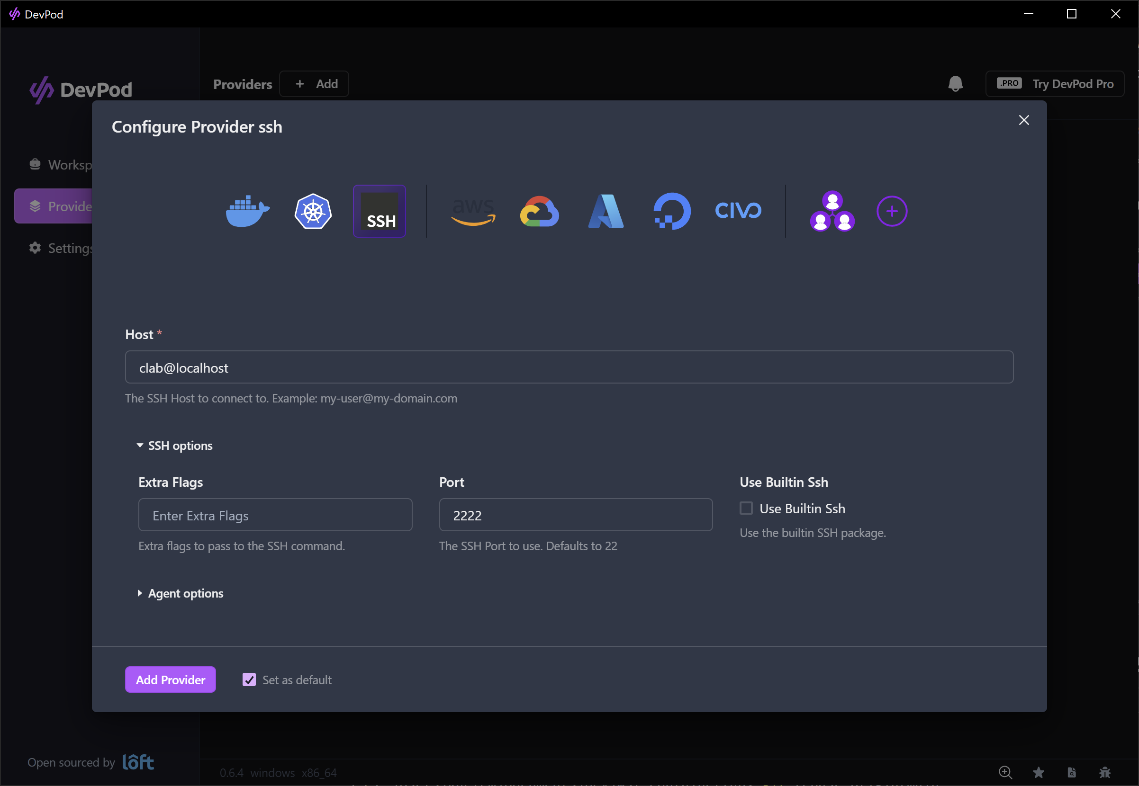Viewport: 1139px width, 786px height.
Task: Expand the Agent options section
Action: (181, 593)
